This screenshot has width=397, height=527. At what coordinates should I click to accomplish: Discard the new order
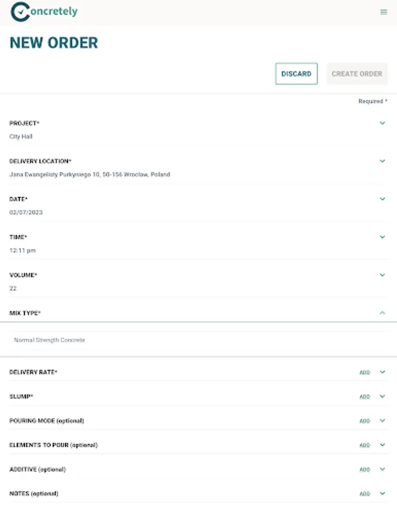click(x=296, y=74)
